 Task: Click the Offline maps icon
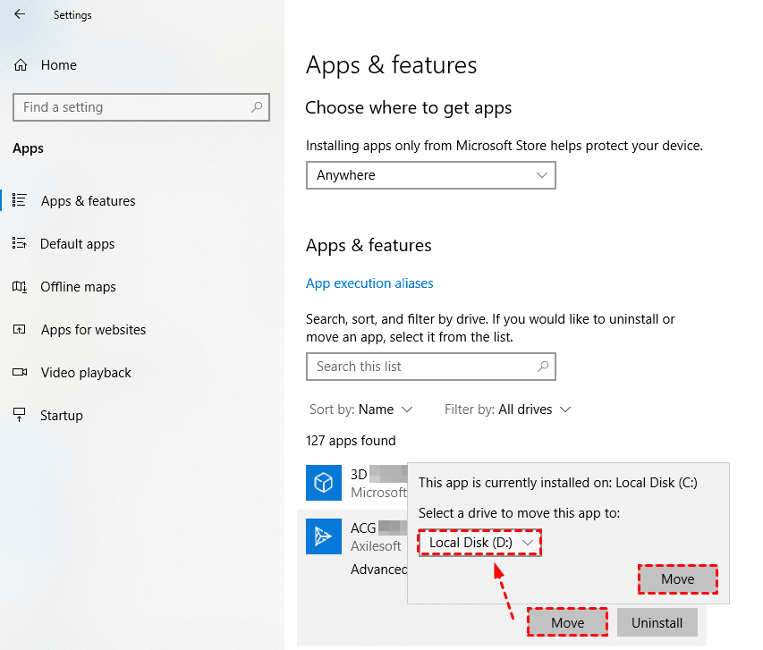pos(20,287)
